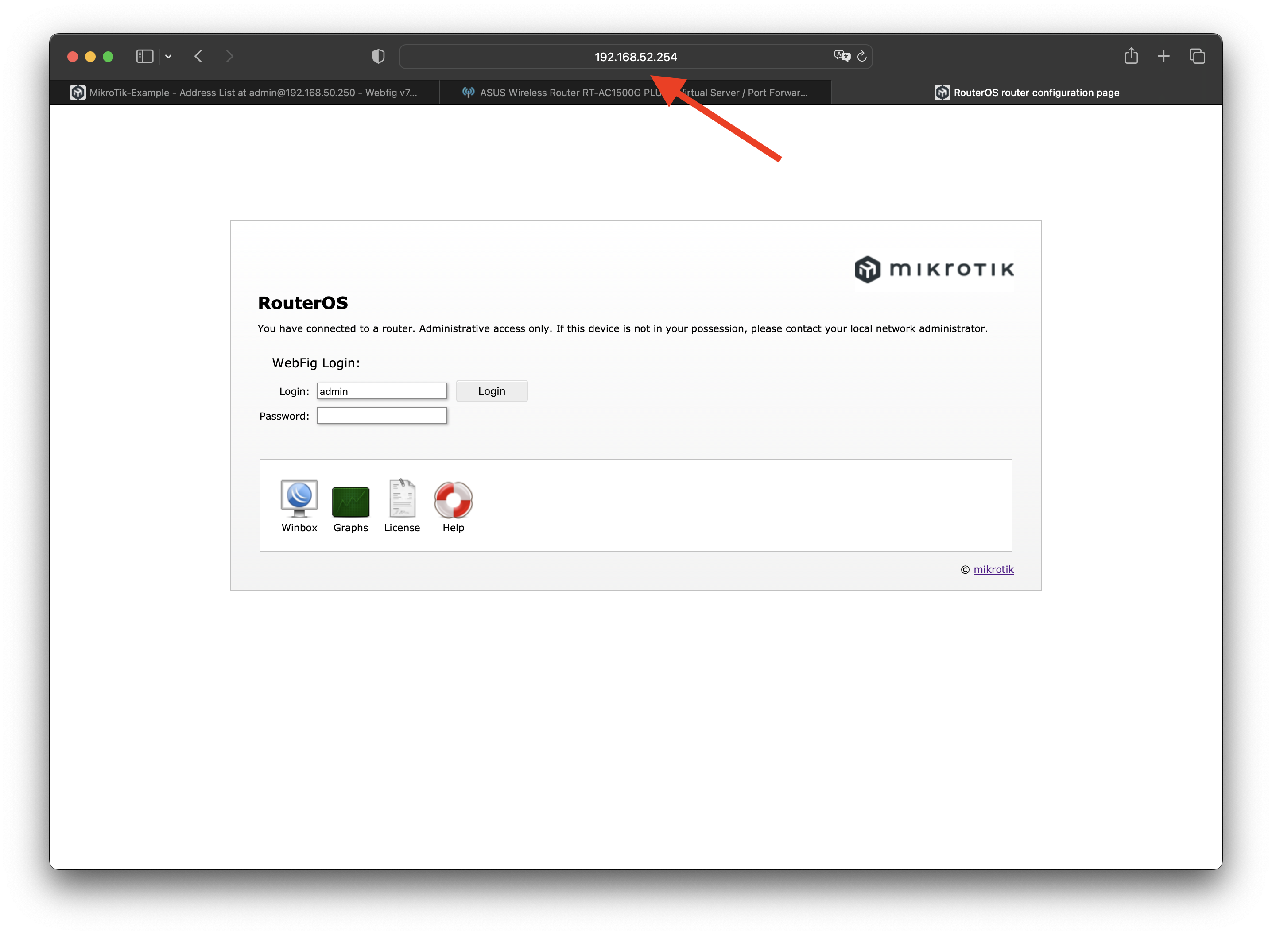Click the Login username field

pyautogui.click(x=381, y=391)
